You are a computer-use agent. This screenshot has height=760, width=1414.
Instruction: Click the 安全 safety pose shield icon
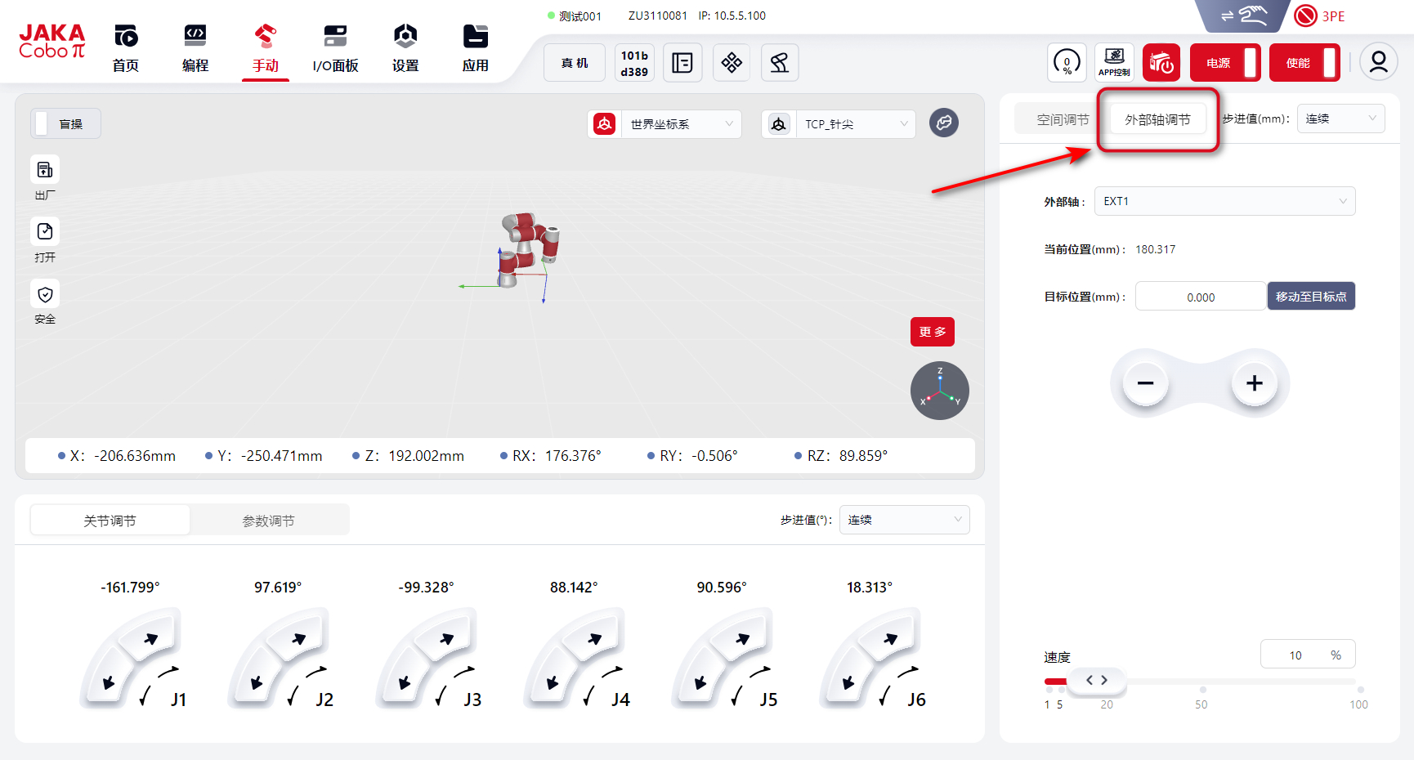(45, 294)
